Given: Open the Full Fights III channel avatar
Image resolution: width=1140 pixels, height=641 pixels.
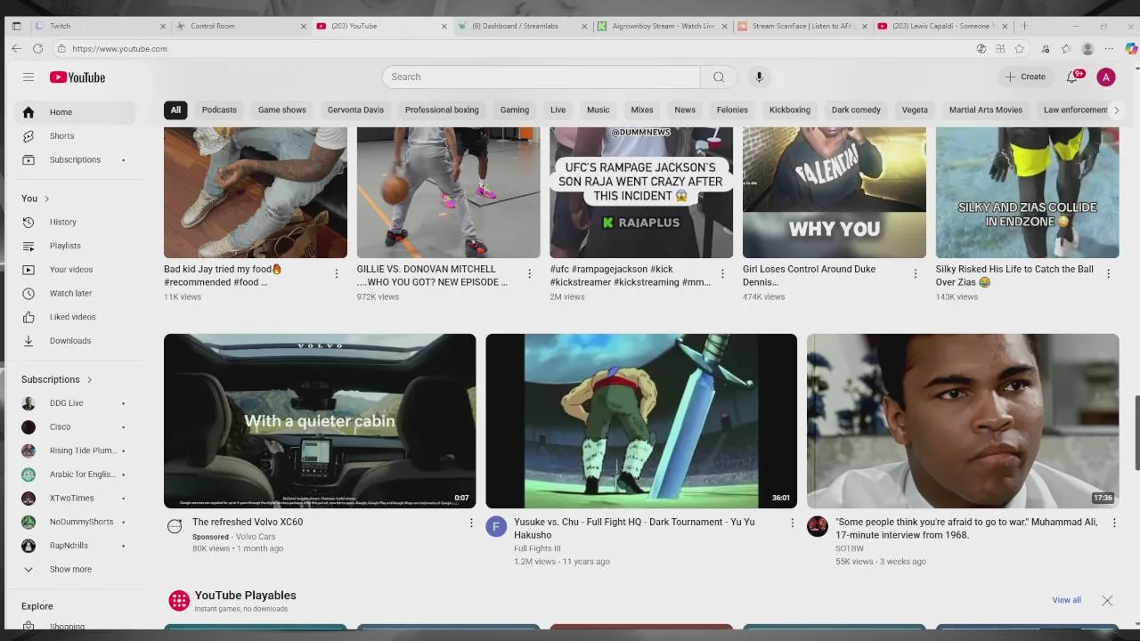Looking at the screenshot, I should [496, 526].
